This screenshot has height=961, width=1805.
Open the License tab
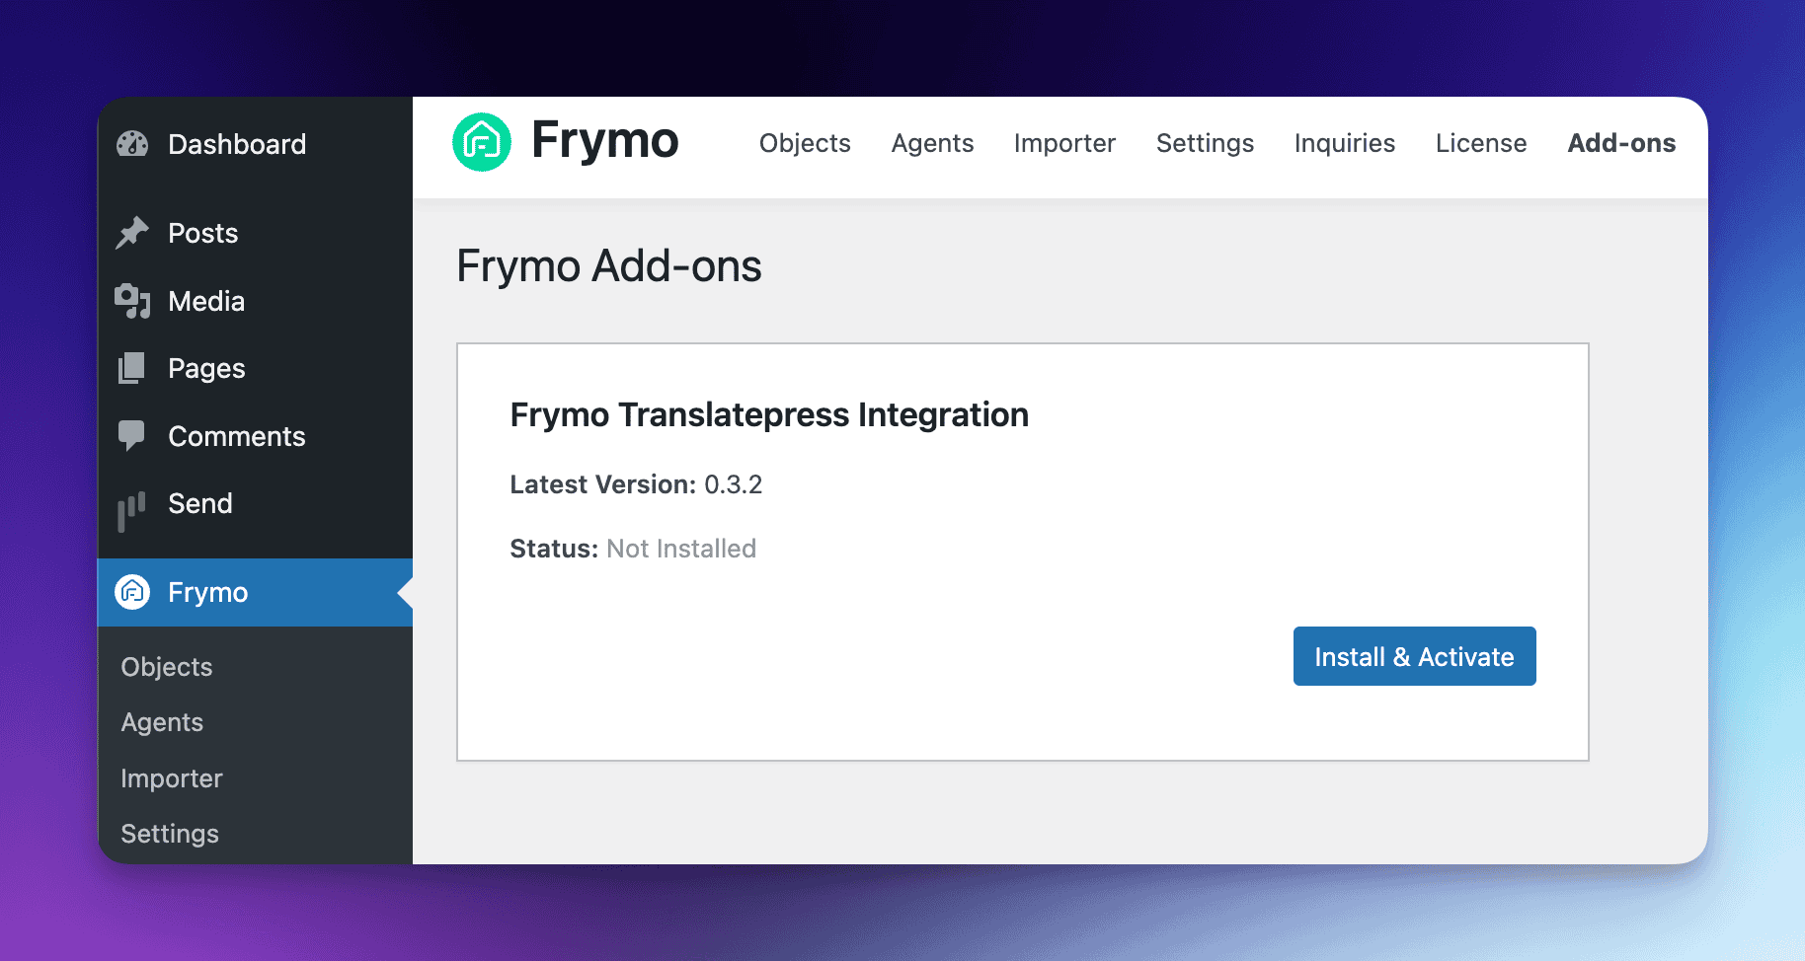click(1481, 144)
